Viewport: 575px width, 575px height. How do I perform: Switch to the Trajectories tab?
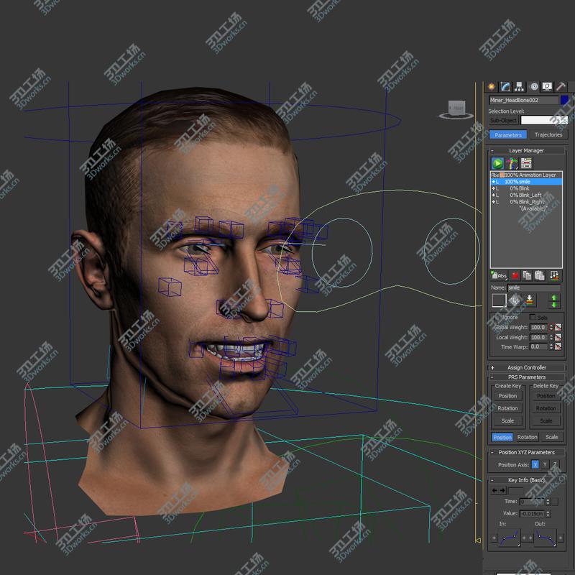[x=548, y=134]
